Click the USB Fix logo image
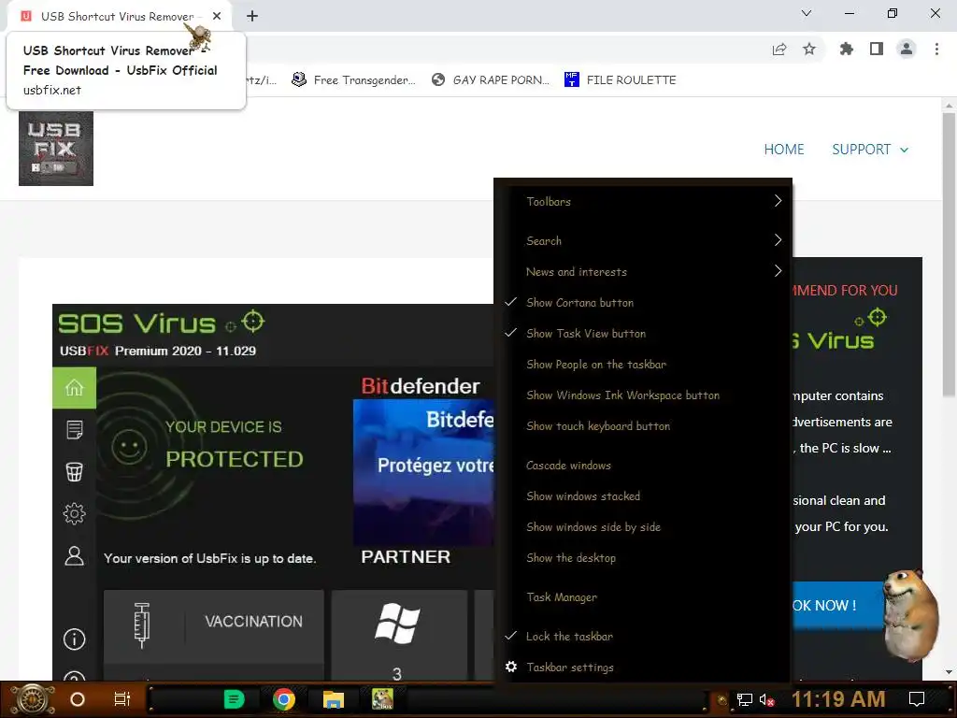 click(56, 149)
